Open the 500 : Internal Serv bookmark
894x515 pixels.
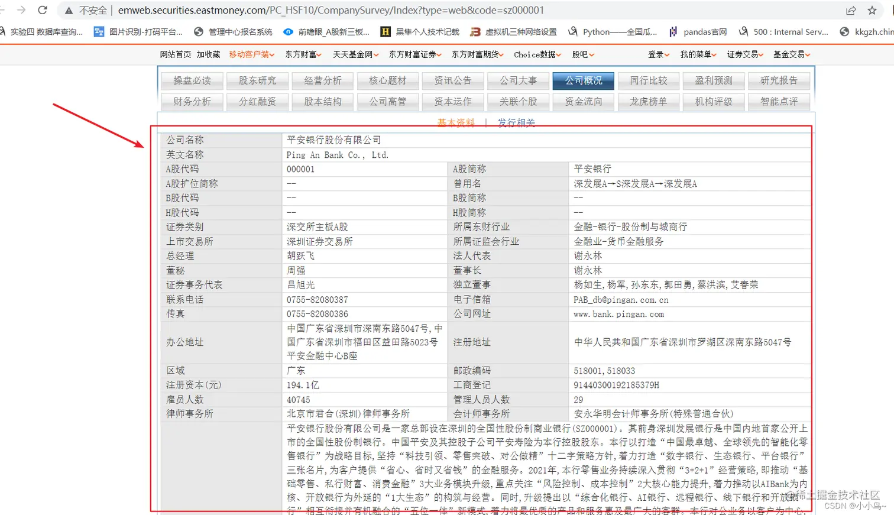[783, 32]
